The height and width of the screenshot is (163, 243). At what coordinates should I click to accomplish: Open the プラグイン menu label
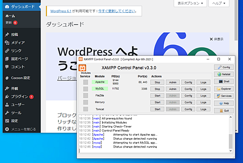[x=19, y=97]
